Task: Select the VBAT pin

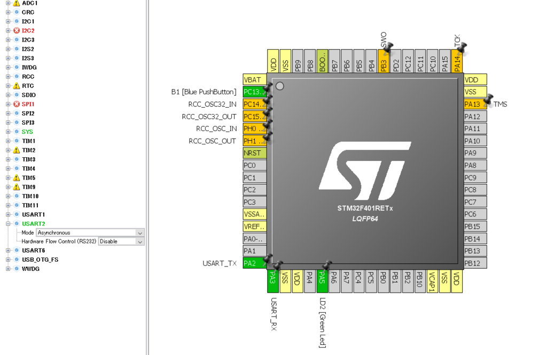Action: click(x=255, y=80)
